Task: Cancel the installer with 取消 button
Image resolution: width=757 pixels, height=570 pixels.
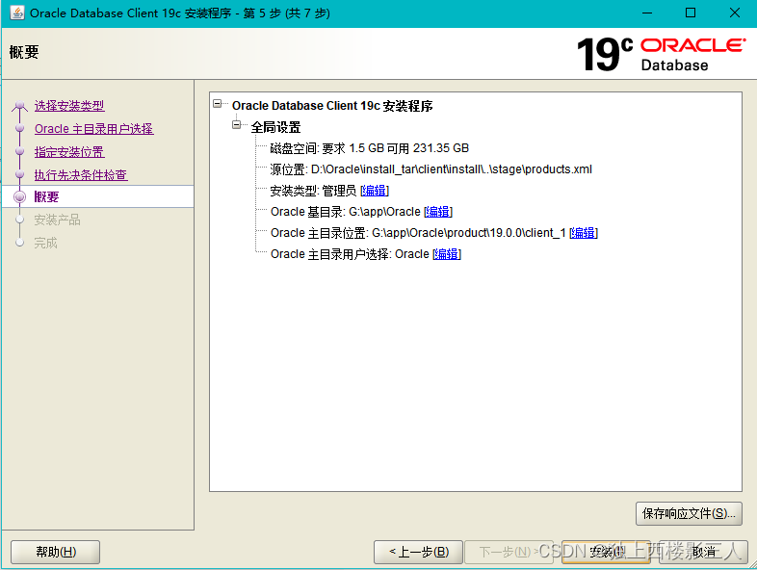Action: coord(703,552)
